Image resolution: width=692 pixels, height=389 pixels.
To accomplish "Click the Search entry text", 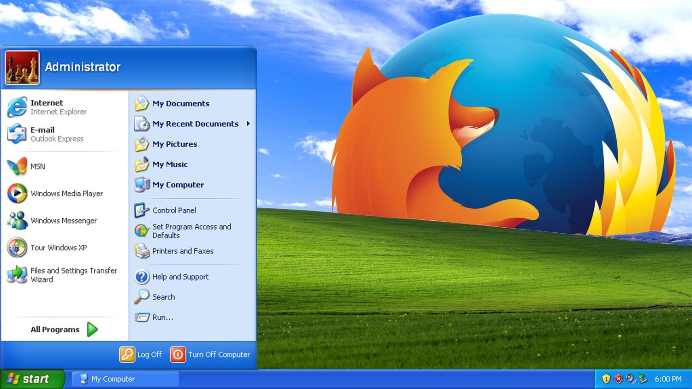I will tap(164, 297).
